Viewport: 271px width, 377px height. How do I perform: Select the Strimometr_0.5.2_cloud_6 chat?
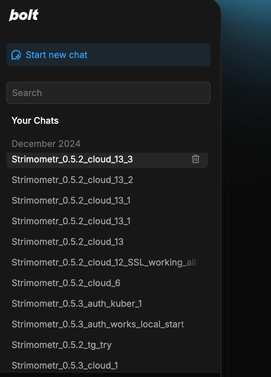point(66,283)
